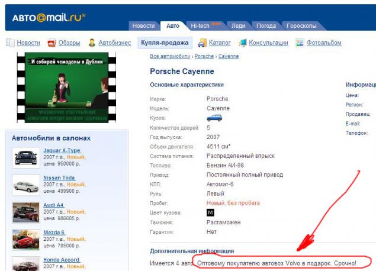Image resolution: width=376 pixels, height=271 pixels.
Task: Click the newspaper icon beside Новости
Action: [10, 43]
